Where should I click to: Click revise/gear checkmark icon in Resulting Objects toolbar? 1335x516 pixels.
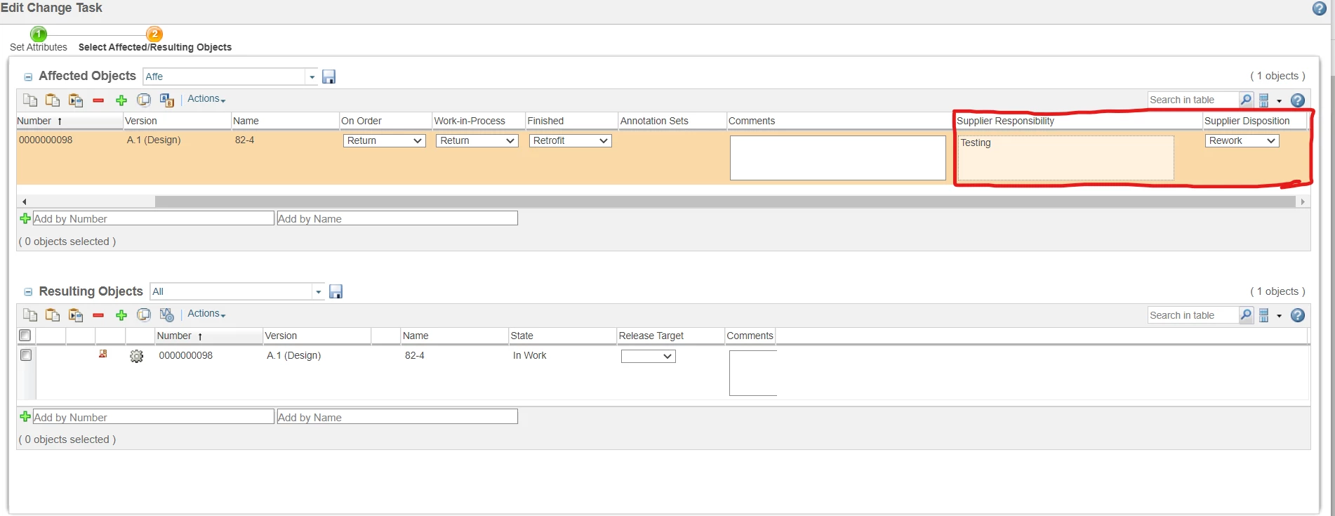[x=167, y=315]
